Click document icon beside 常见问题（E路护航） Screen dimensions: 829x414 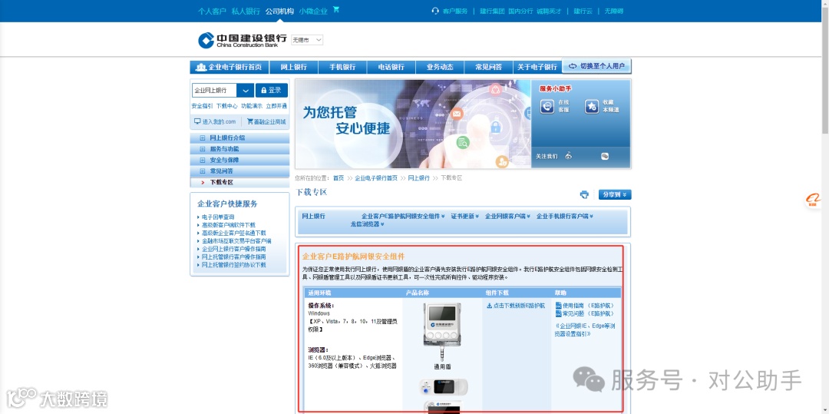(x=559, y=313)
